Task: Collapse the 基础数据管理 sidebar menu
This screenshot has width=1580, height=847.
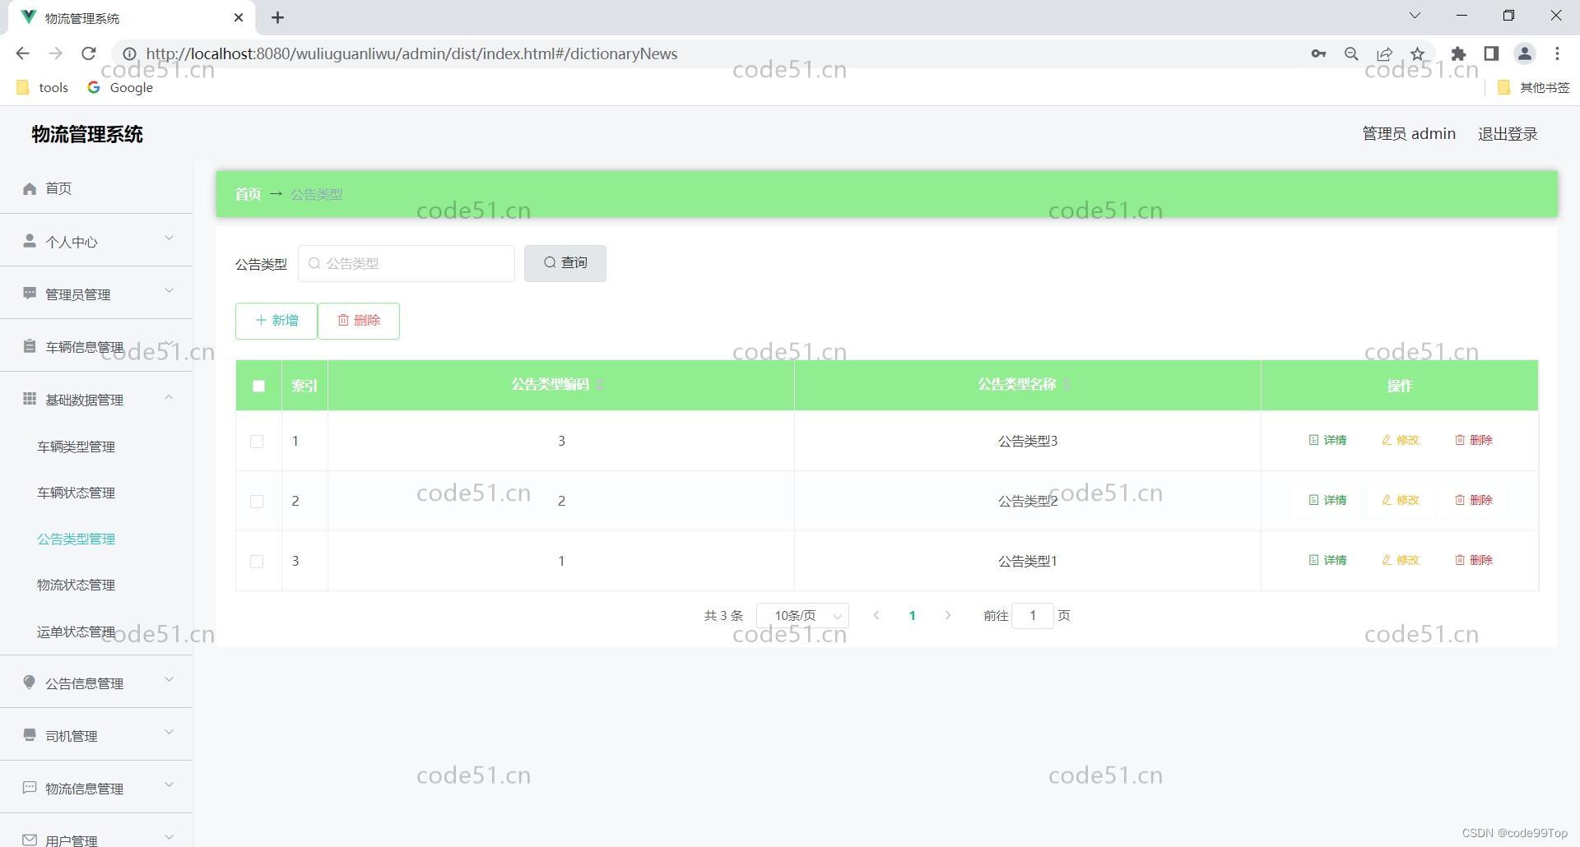Action: [x=96, y=399]
